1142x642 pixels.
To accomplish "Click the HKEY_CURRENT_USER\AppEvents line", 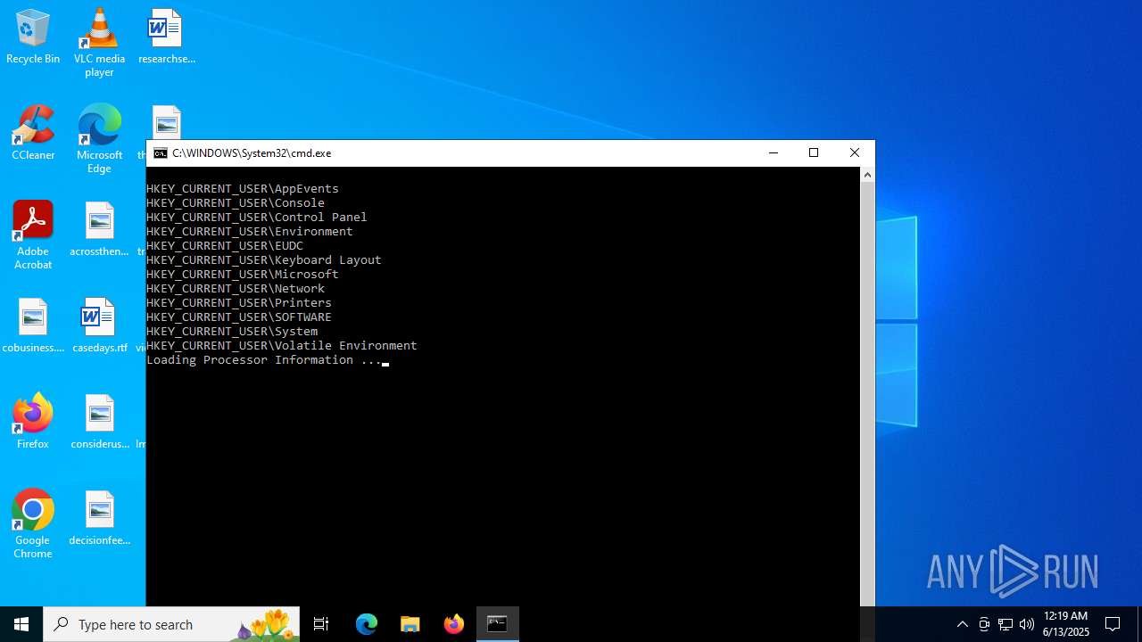I will (x=243, y=189).
